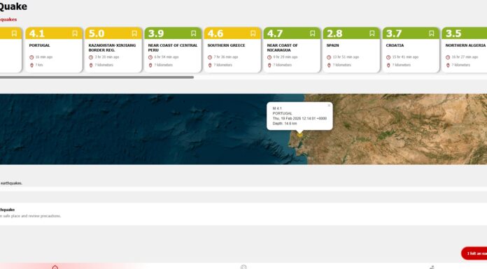
Task: Click location pin on Nicaragua card
Action: (269, 65)
